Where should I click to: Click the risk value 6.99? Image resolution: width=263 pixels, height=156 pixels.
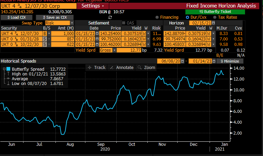click(x=157, y=39)
